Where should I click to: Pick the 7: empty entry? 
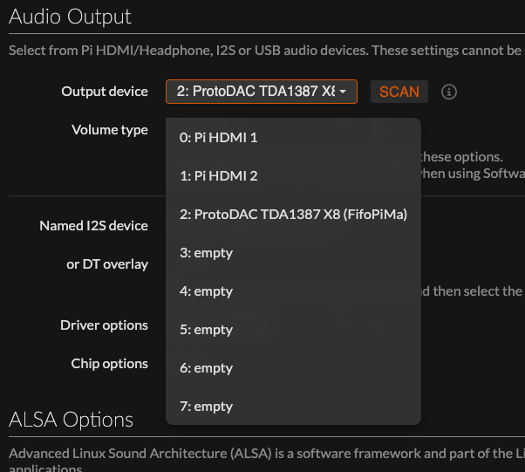(x=293, y=407)
